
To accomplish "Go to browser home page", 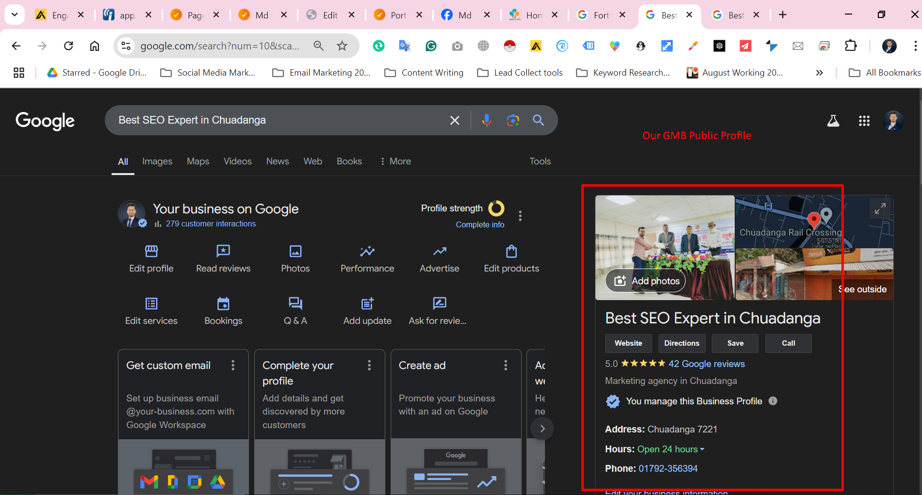I will [95, 46].
